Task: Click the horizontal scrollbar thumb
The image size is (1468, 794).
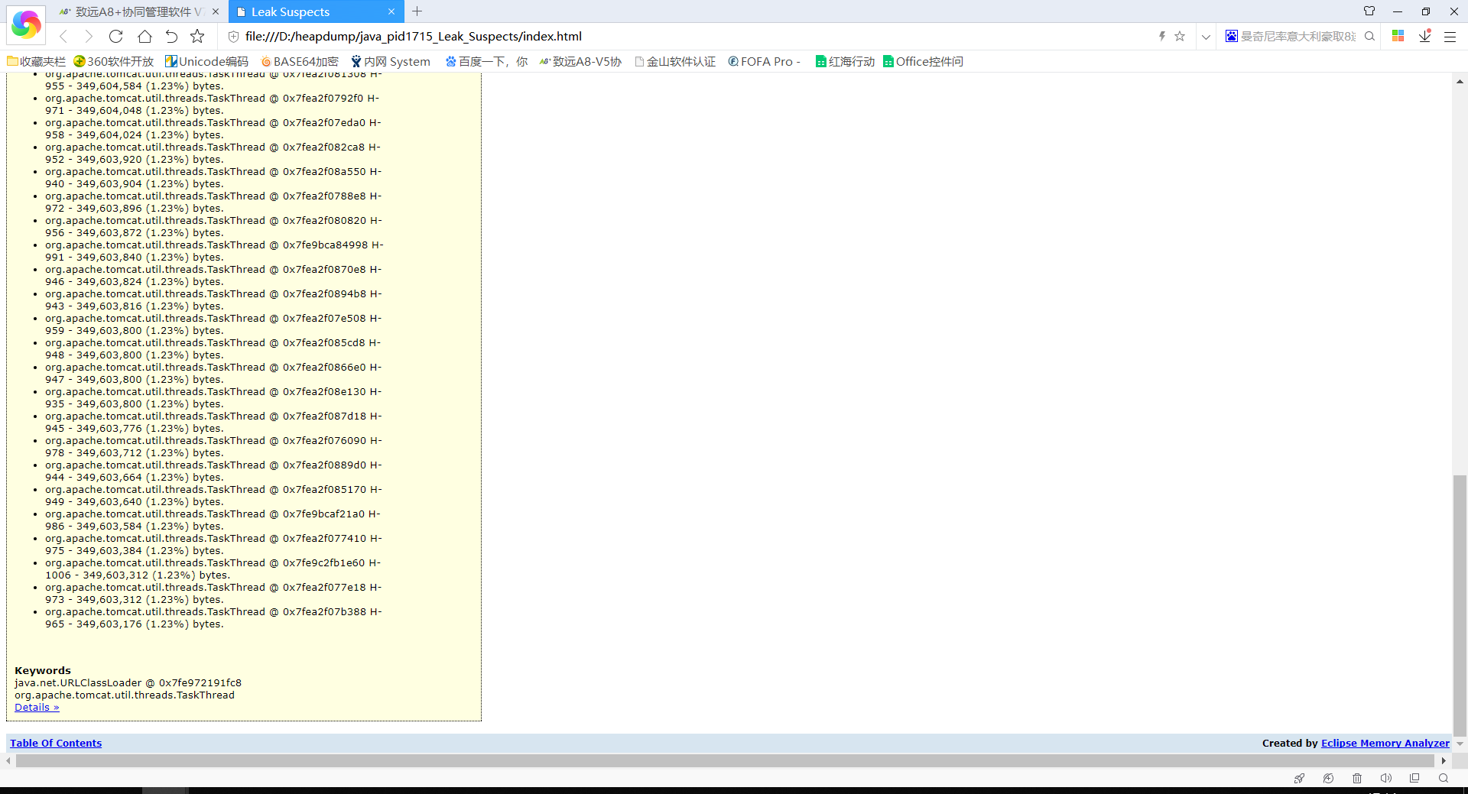Action: [724, 760]
